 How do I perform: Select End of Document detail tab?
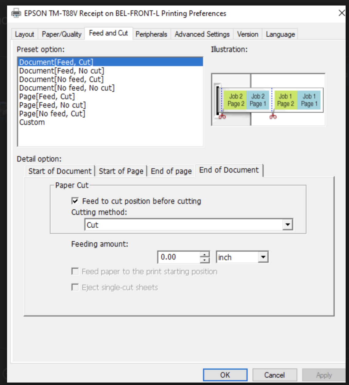229,170
